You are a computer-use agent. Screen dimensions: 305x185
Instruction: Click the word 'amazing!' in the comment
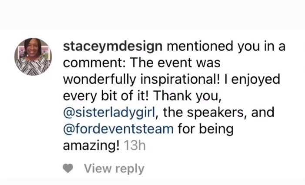pos(91,146)
